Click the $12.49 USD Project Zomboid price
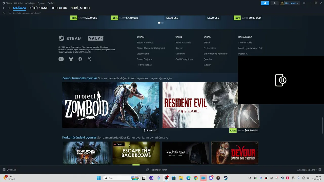This screenshot has width=324, height=182. pyautogui.click(x=150, y=130)
